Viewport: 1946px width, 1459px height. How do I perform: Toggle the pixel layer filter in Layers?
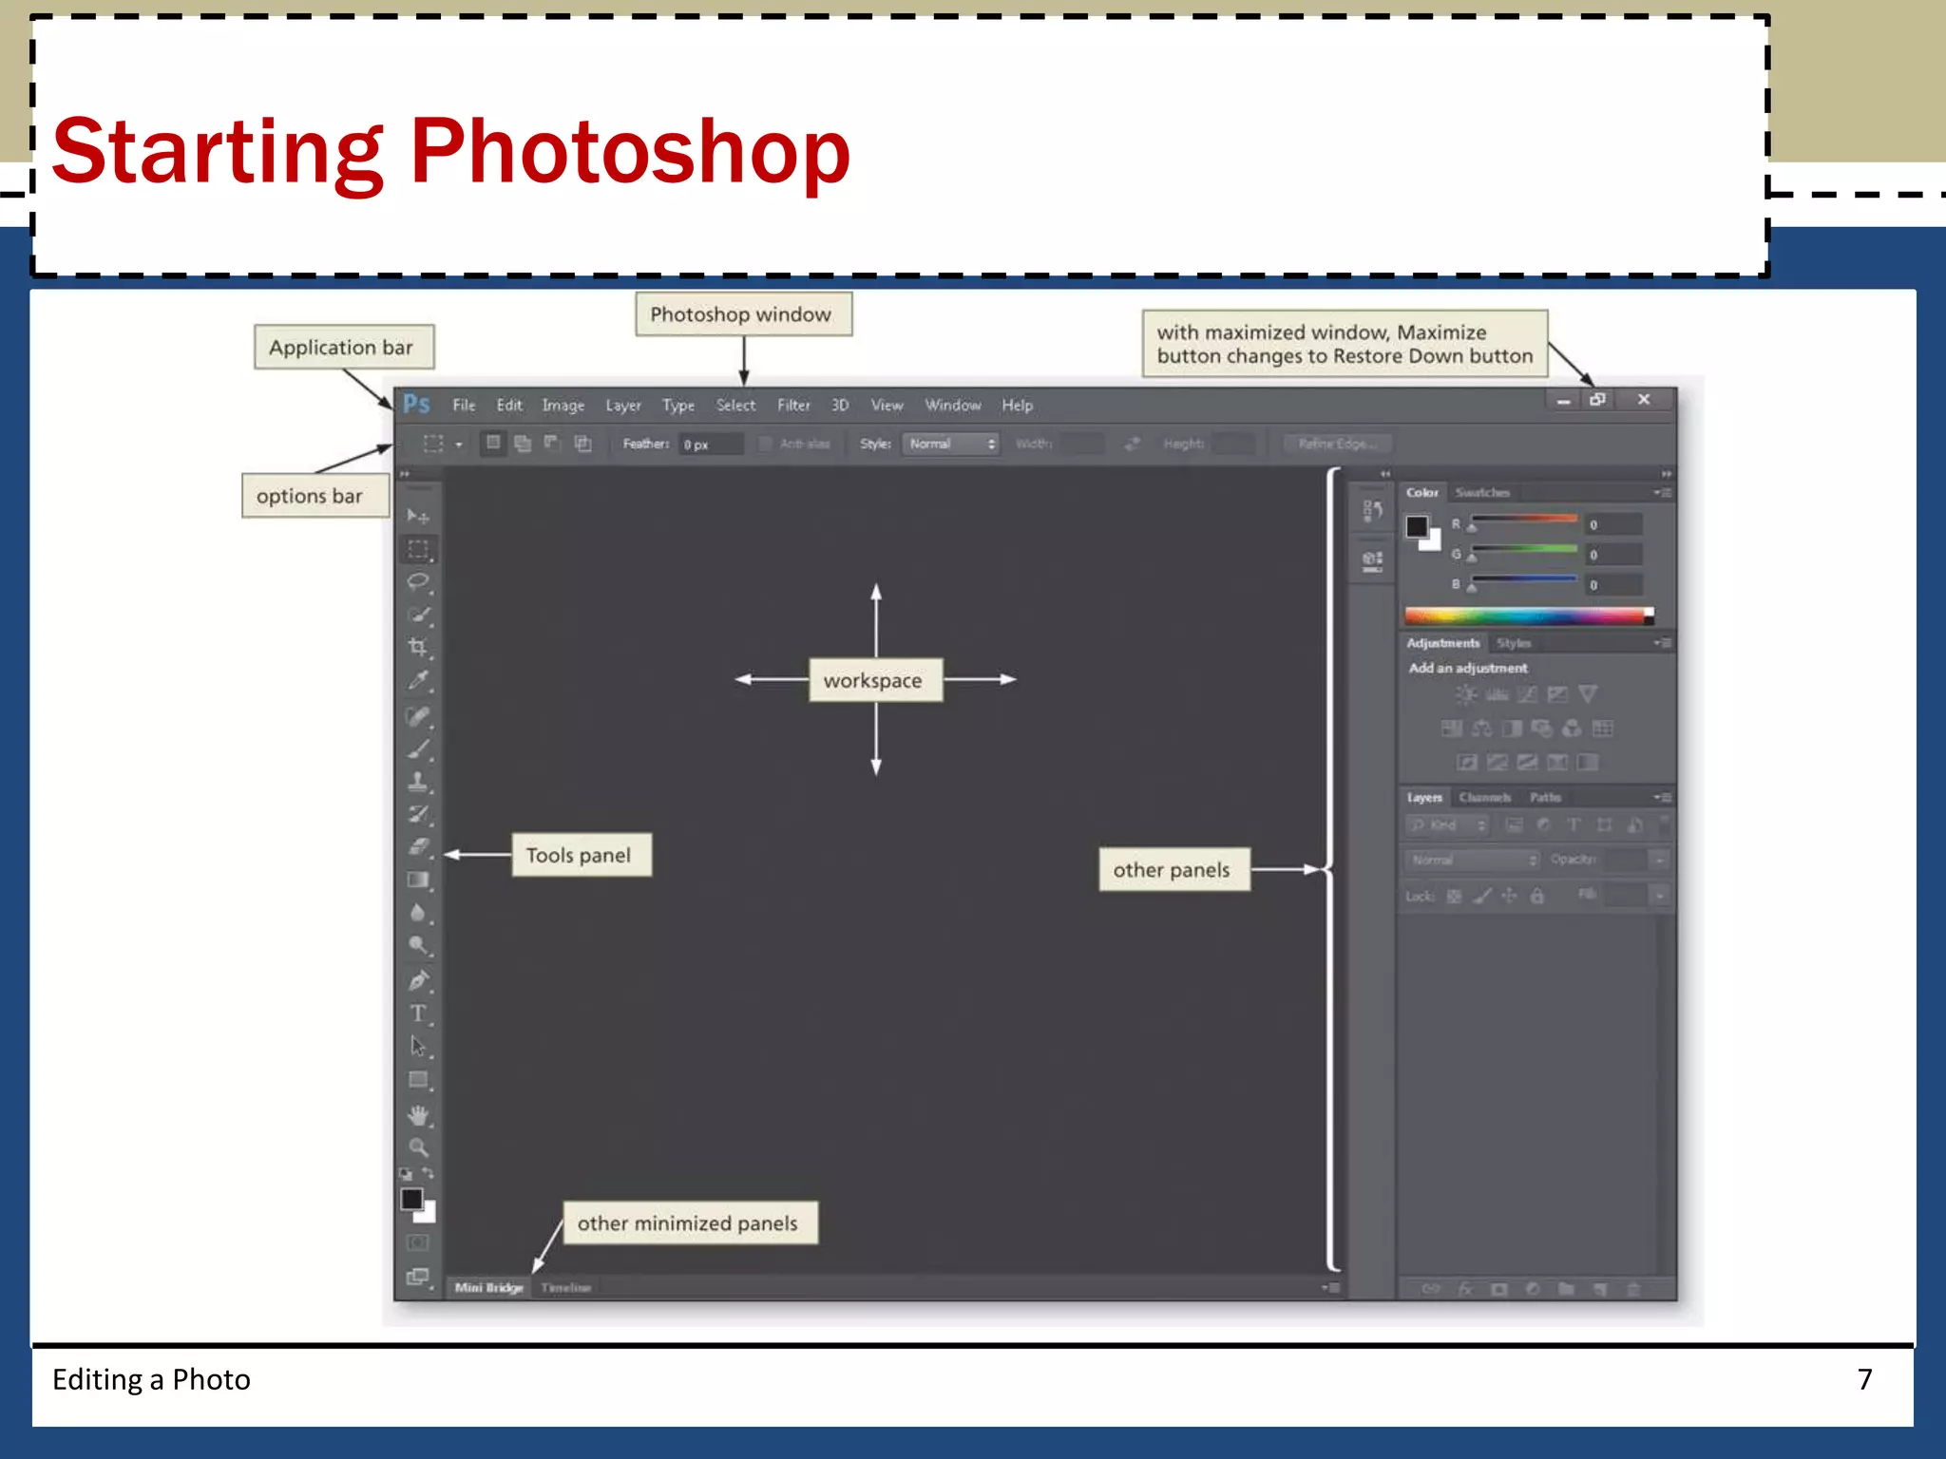[x=1514, y=825]
